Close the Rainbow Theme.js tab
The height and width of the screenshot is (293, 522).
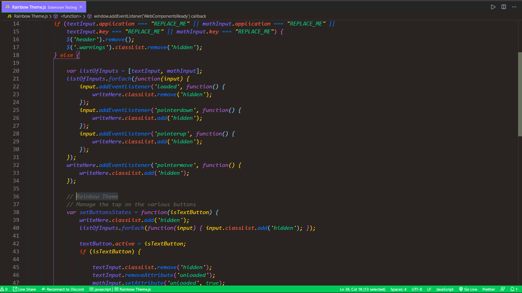click(x=81, y=7)
